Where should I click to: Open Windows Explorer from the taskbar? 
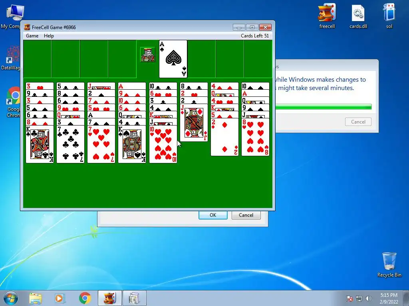coord(36,298)
